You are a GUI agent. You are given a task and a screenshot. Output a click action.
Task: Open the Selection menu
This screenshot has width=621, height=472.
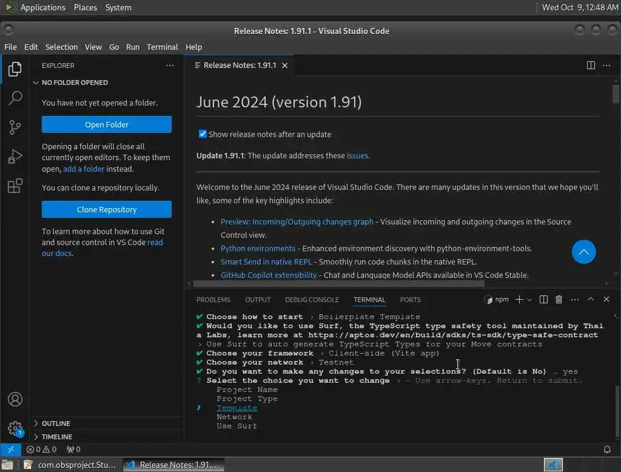click(x=61, y=47)
